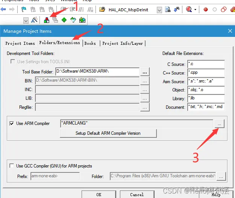Edit the Library extension field

tap(206, 98)
